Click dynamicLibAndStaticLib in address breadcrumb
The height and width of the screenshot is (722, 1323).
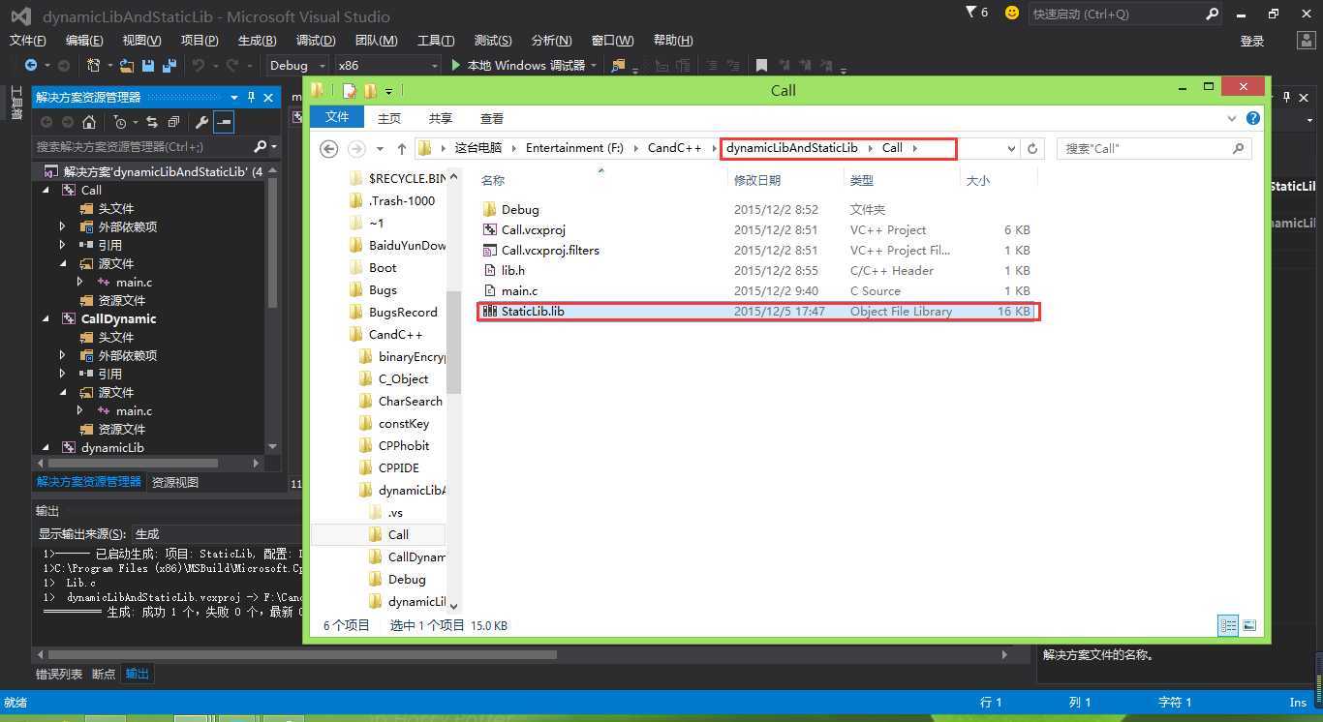(x=791, y=148)
